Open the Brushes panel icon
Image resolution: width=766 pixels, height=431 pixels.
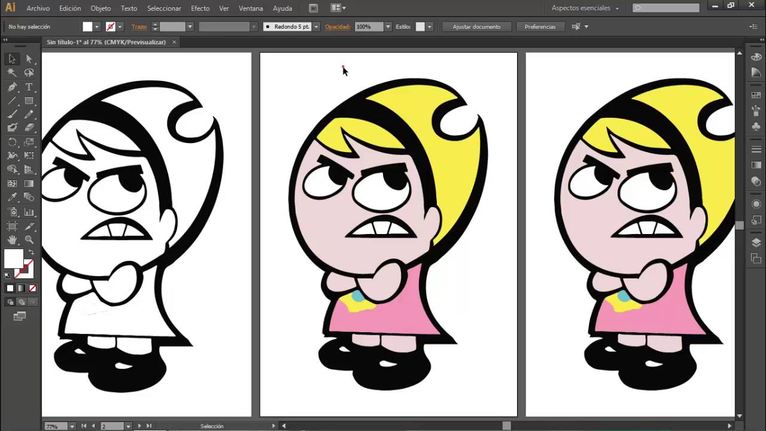(756, 110)
